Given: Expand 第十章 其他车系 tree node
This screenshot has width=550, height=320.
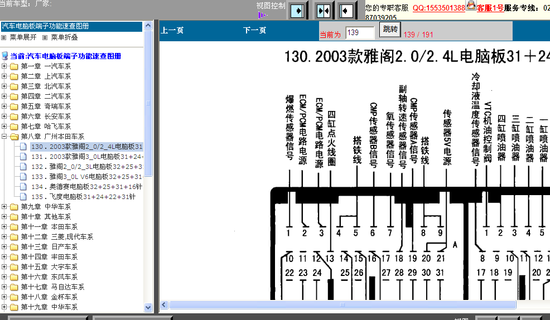Looking at the screenshot, I should [4, 217].
